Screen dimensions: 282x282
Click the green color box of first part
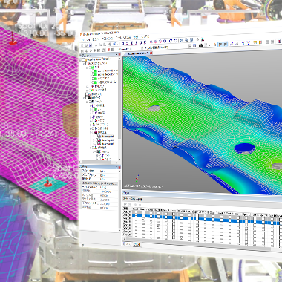tap(95, 71)
